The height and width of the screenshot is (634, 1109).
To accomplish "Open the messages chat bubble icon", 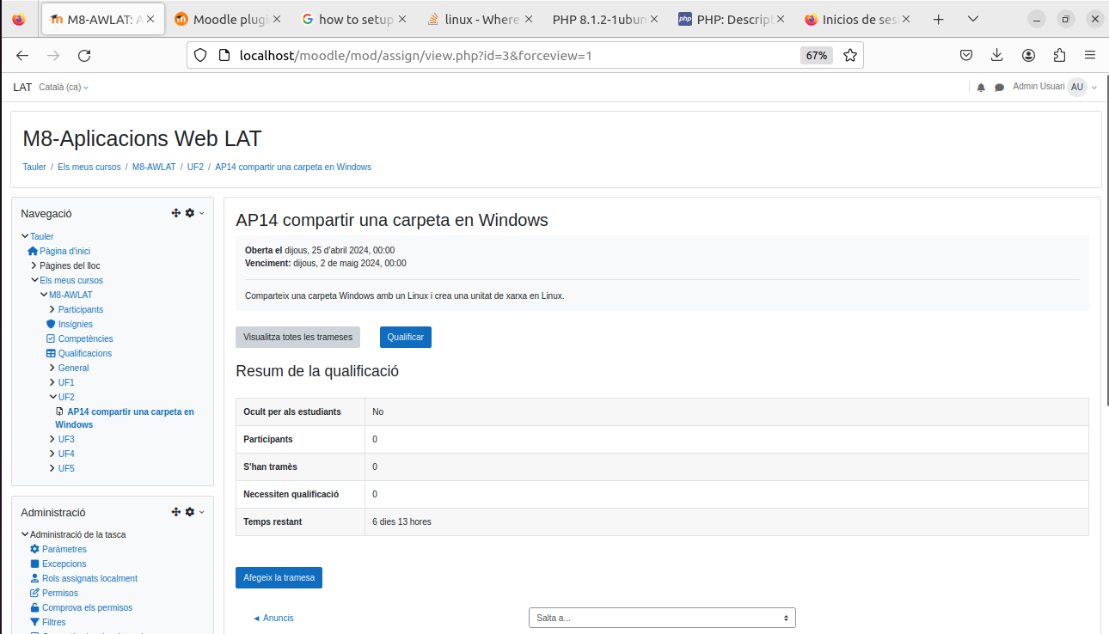I will (1000, 88).
